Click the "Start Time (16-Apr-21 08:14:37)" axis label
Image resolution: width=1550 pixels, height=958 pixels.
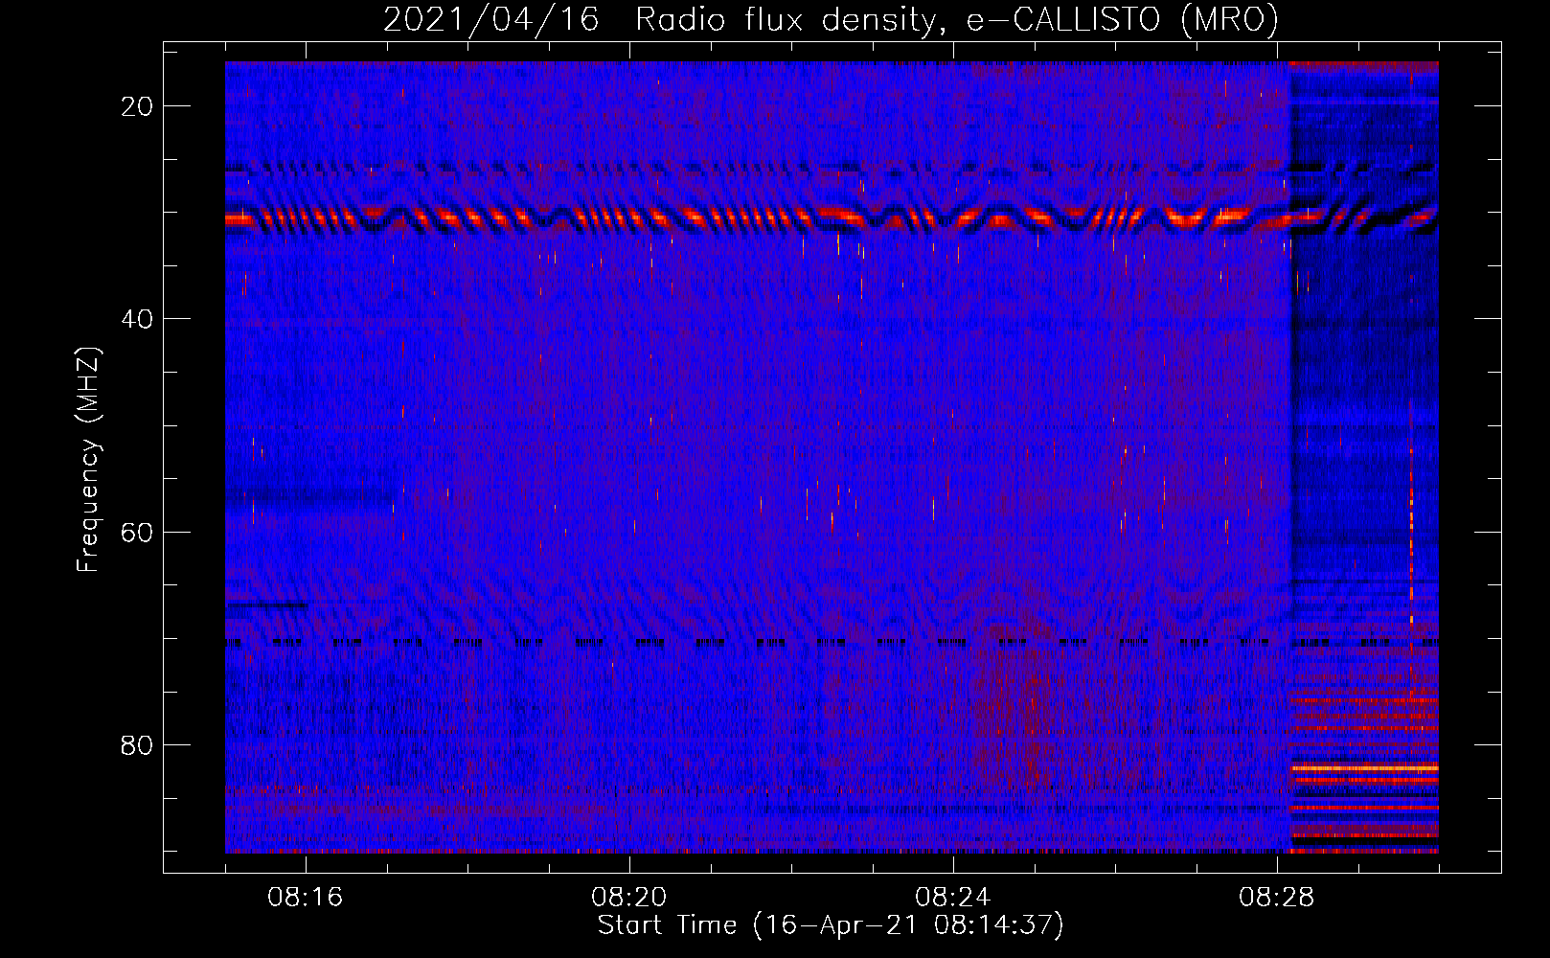[831, 925]
